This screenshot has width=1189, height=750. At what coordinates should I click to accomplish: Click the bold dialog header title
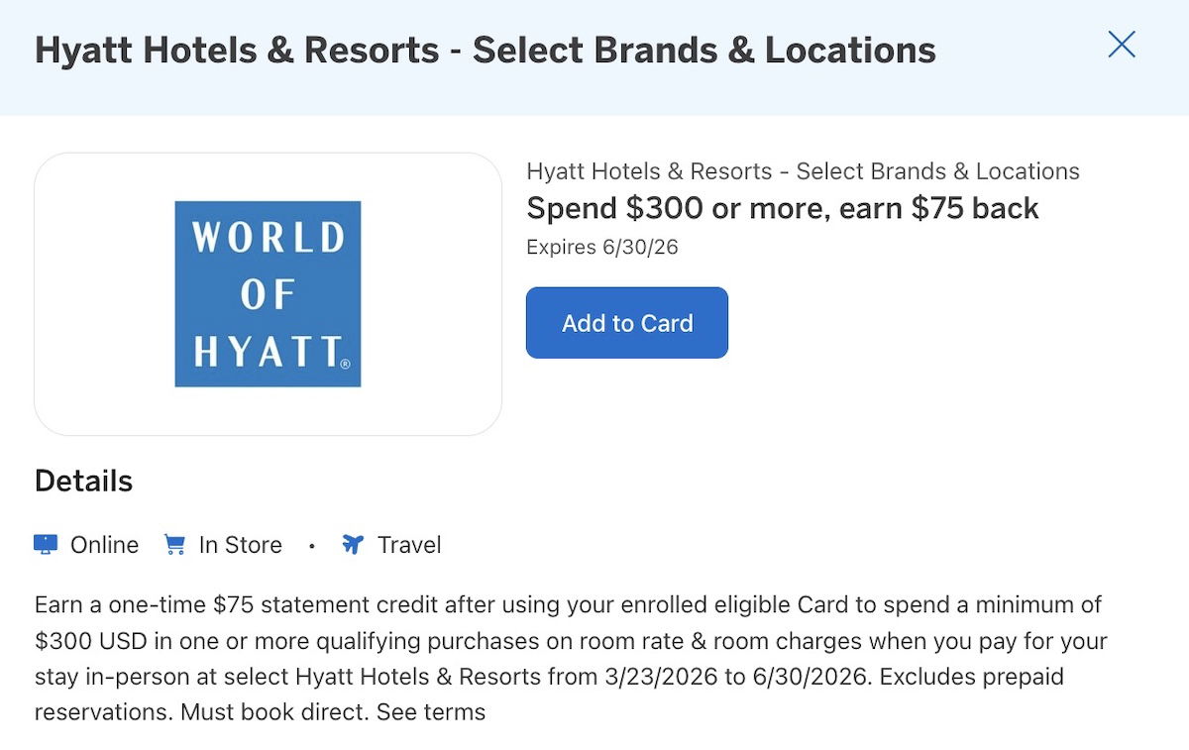click(485, 51)
